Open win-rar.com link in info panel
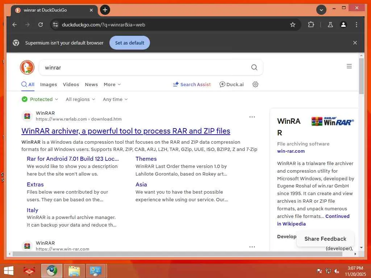 [x=291, y=151]
